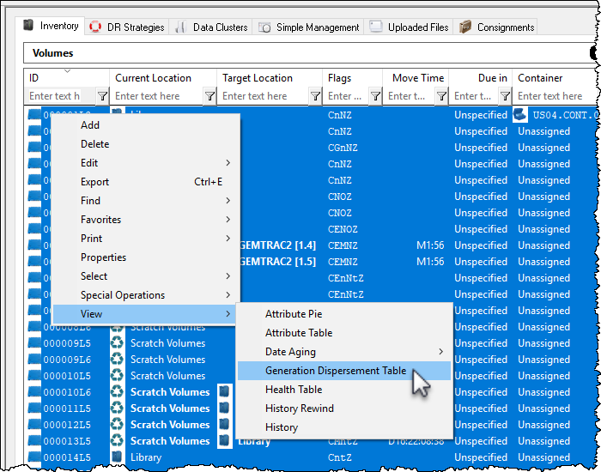Click the Uploaded Files tab icon
This screenshot has height=472, width=601.
pos(376,27)
